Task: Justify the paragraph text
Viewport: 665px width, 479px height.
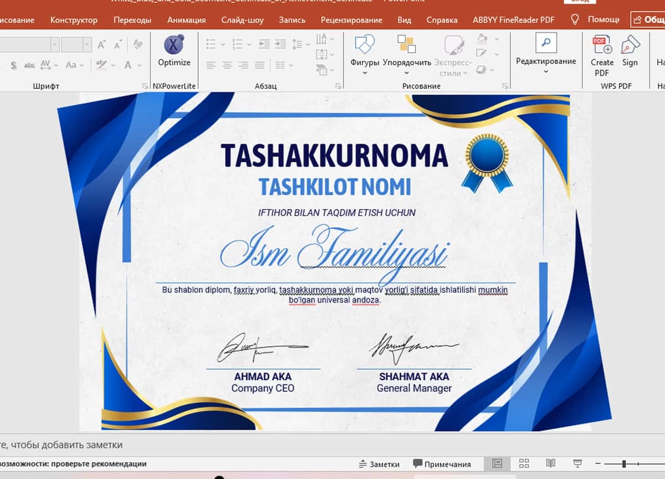Action: pyautogui.click(x=259, y=65)
